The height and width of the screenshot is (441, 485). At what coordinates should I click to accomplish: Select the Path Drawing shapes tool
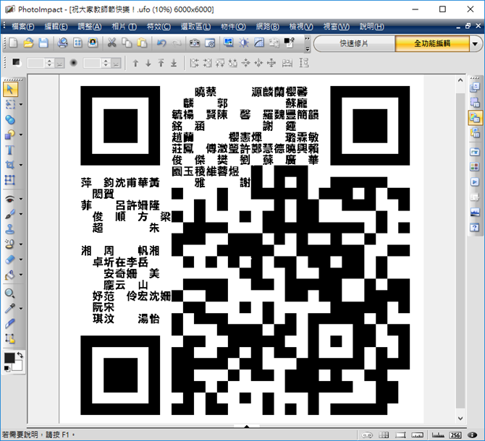pyautogui.click(x=10, y=134)
